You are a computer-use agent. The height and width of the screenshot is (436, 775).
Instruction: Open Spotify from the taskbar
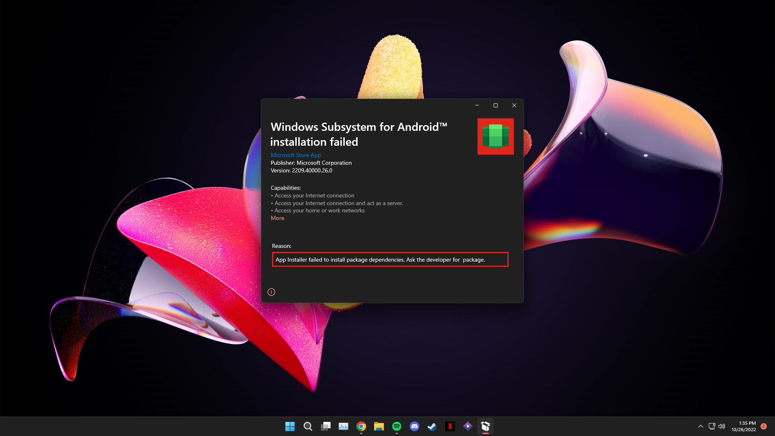pos(397,426)
